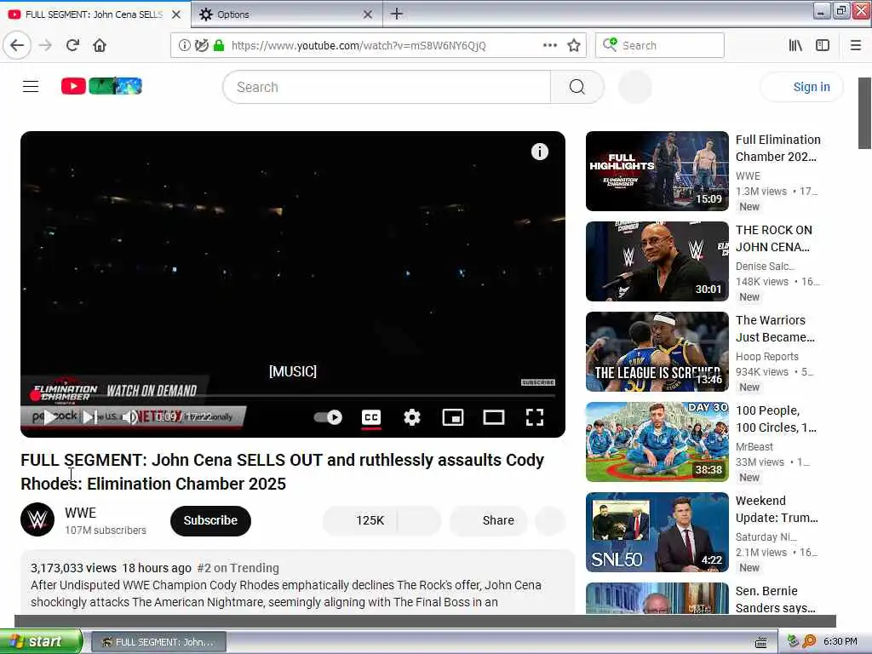This screenshot has height=654, width=872.
Task: Select the FULL SEGMENT John Cena tab
Action: [x=95, y=14]
